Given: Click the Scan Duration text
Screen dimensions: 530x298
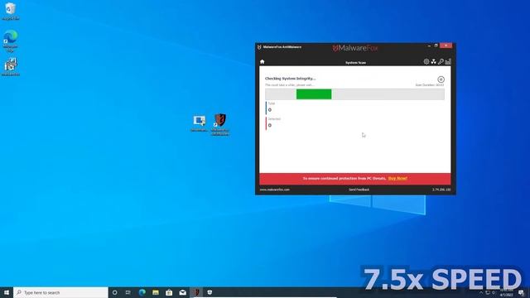Looking at the screenshot, I should 429,85.
